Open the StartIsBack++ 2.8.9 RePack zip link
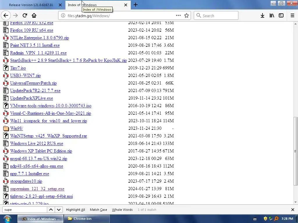This screenshot has height=223, width=298. point(68,60)
